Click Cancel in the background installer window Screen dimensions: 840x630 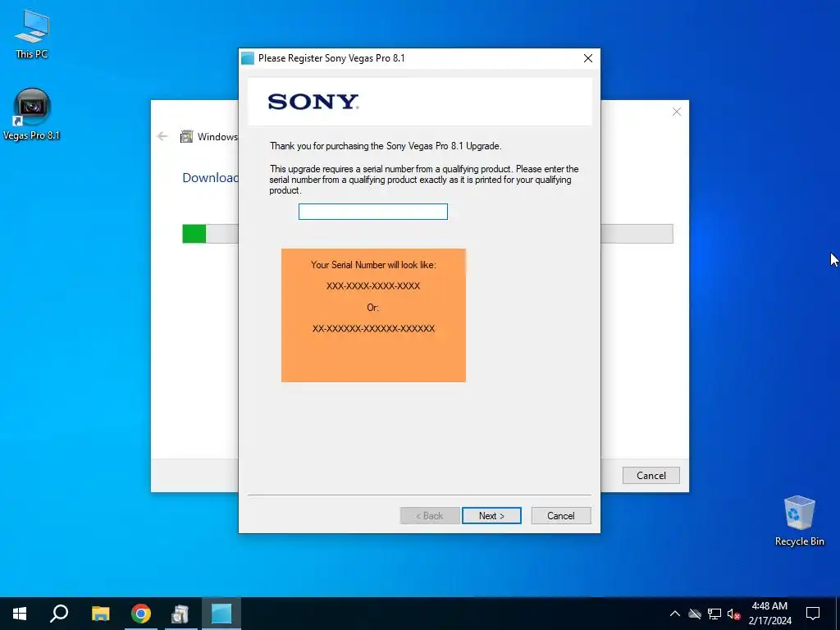click(651, 475)
